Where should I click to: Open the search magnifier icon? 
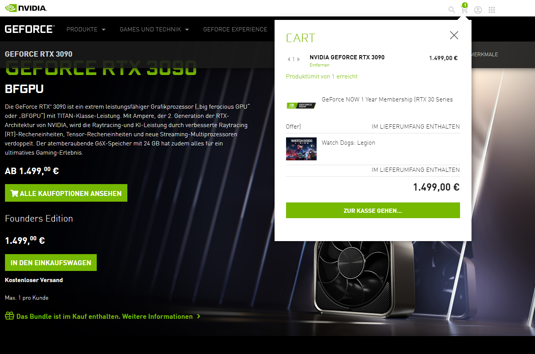[452, 10]
